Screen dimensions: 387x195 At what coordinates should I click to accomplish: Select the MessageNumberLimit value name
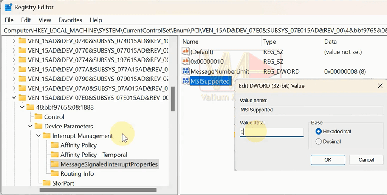[x=220, y=71]
